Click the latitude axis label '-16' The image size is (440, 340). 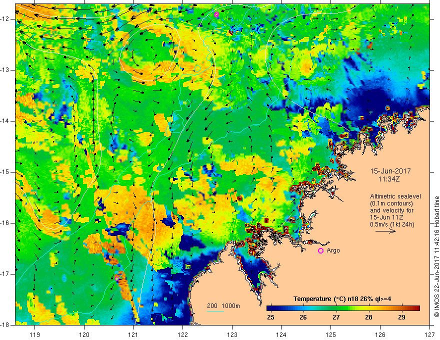click(5, 223)
